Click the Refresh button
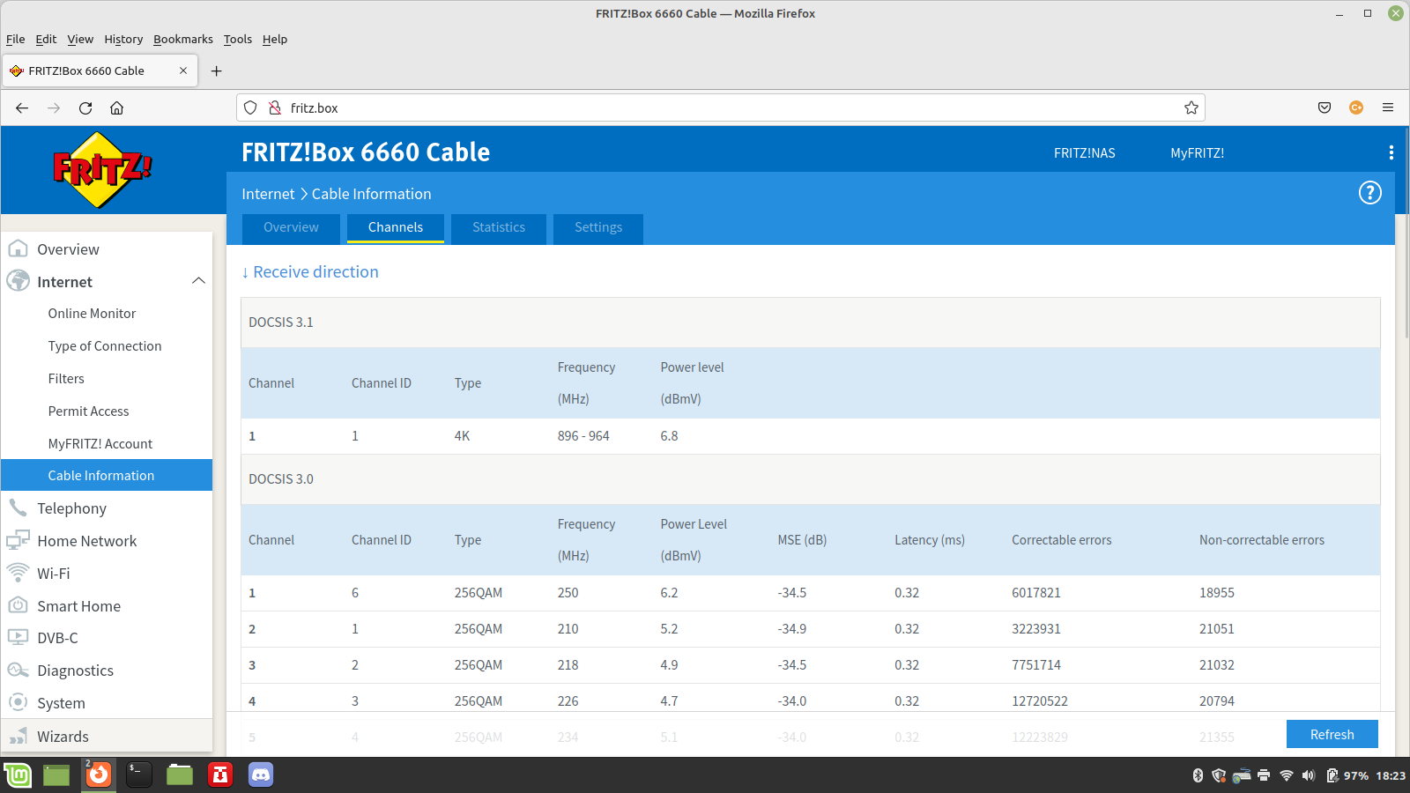1410x793 pixels. click(1332, 734)
